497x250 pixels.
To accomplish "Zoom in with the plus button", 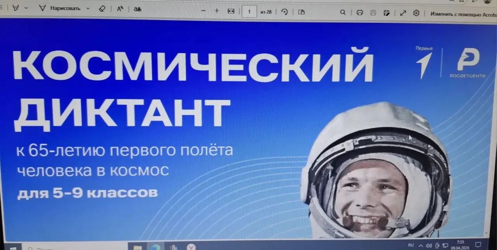I will (217, 11).
